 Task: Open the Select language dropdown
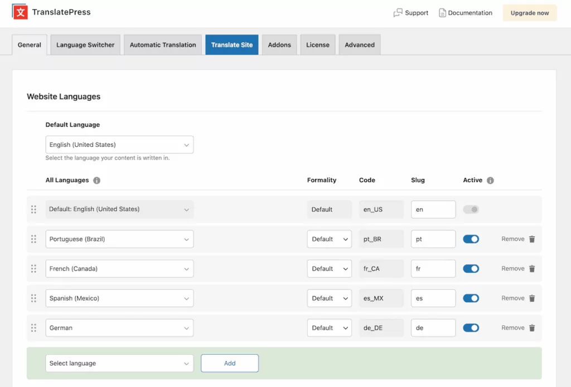pyautogui.click(x=119, y=364)
